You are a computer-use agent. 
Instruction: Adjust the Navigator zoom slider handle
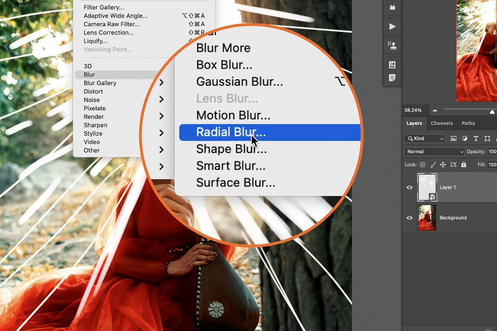(492, 112)
